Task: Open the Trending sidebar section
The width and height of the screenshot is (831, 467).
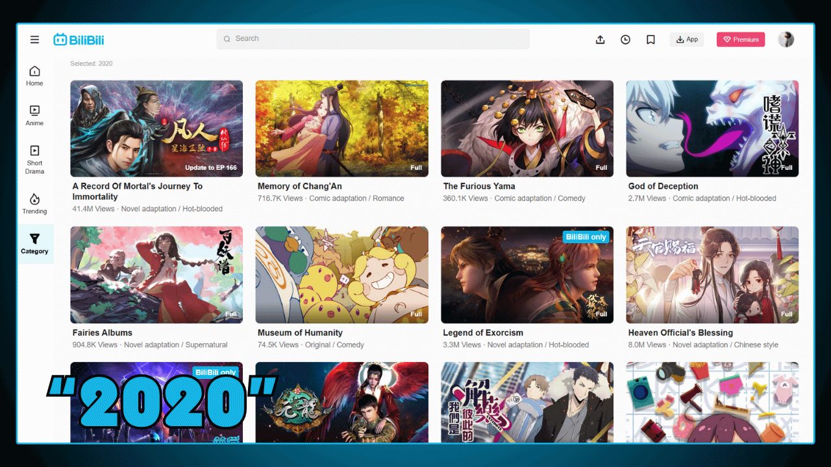Action: point(34,204)
